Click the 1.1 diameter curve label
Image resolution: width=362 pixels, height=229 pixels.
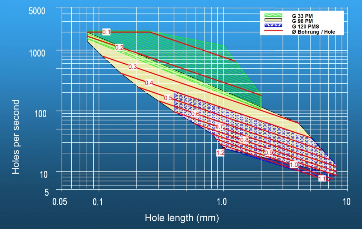[x=322, y=178]
